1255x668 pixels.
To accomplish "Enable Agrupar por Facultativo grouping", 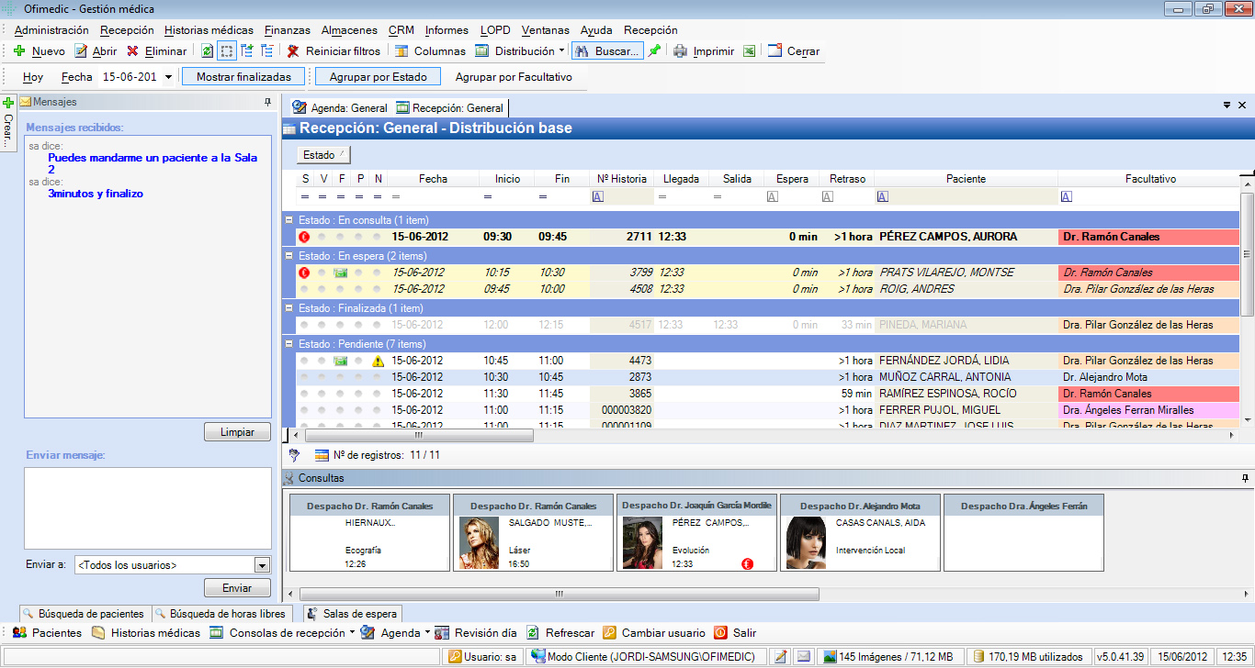I will (514, 77).
